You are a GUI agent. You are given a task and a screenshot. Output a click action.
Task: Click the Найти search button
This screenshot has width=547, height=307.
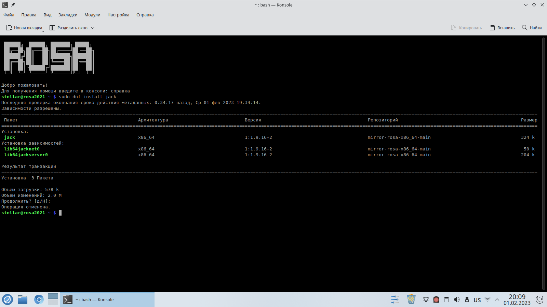pyautogui.click(x=532, y=28)
